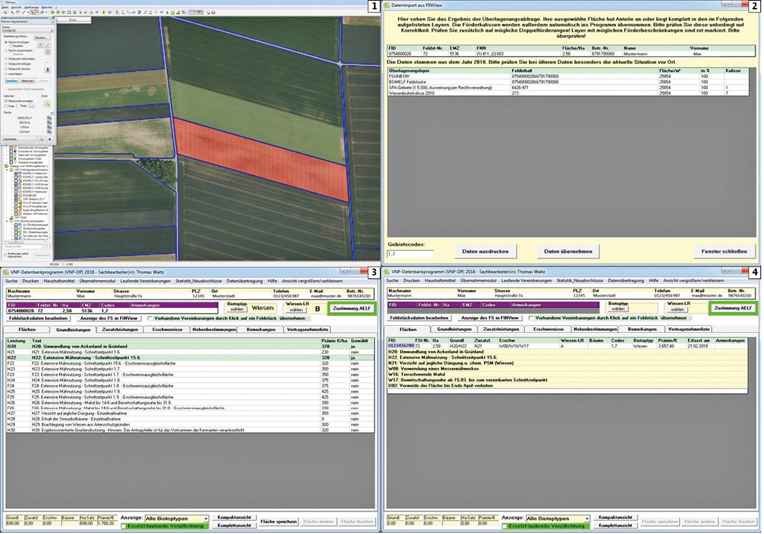Click the Gebietscodes input field

click(410, 254)
